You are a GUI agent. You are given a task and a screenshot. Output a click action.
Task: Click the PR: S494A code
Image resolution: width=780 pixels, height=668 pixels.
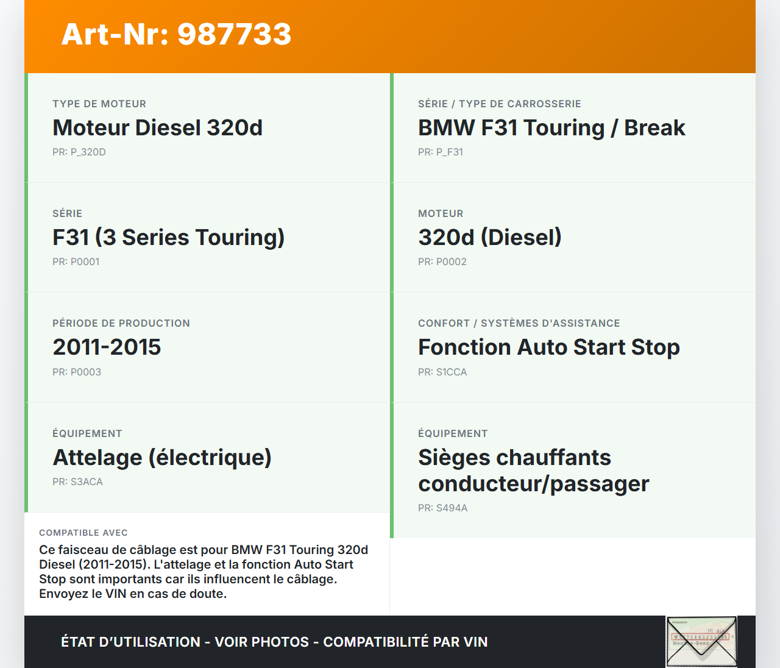(443, 508)
